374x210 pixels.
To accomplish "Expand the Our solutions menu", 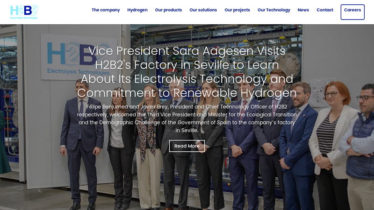I will coord(203,10).
